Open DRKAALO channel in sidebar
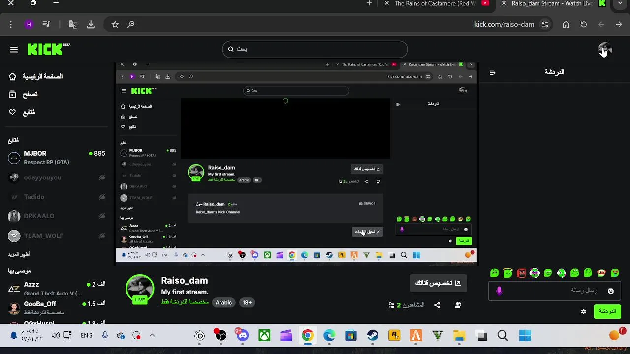The height and width of the screenshot is (354, 630). 57,216
